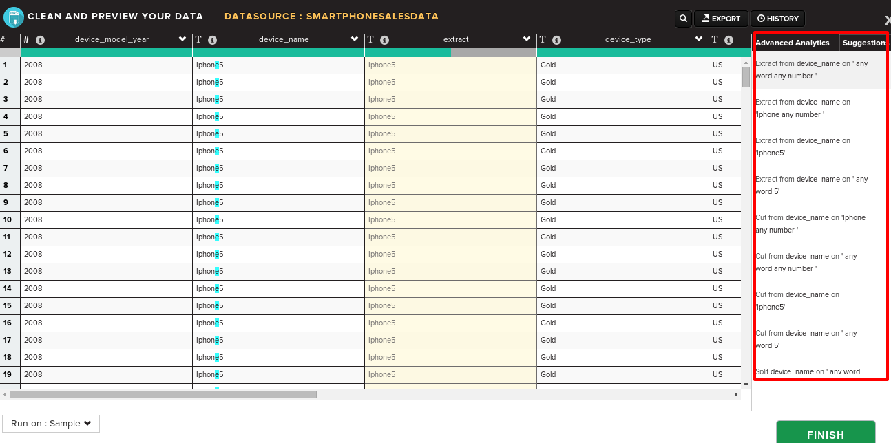Screen dimensions: 891x443
Task: Select extract cell Iphone5 in row 5
Action: [451, 133]
